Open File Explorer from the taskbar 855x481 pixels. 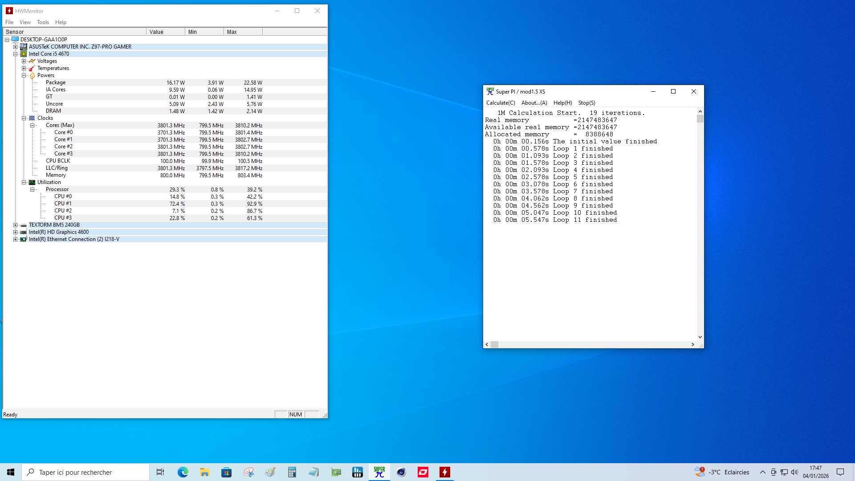coord(204,472)
